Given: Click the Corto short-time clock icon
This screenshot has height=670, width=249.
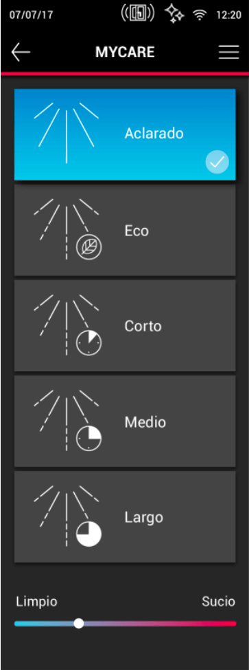Looking at the screenshot, I should pyautogui.click(x=89, y=343).
